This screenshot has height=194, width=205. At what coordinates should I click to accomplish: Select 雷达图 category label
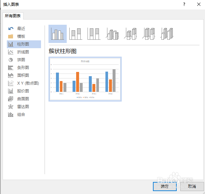(x=23, y=107)
